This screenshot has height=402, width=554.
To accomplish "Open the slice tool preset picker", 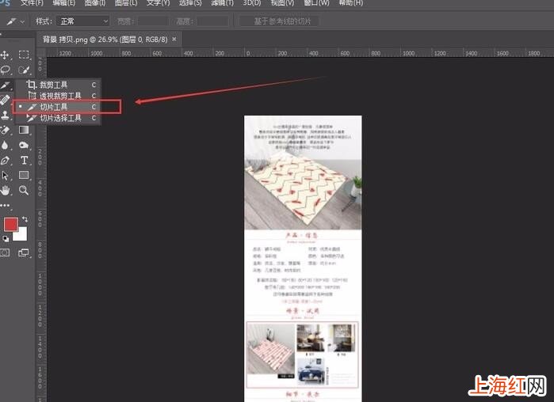I will tap(16, 21).
